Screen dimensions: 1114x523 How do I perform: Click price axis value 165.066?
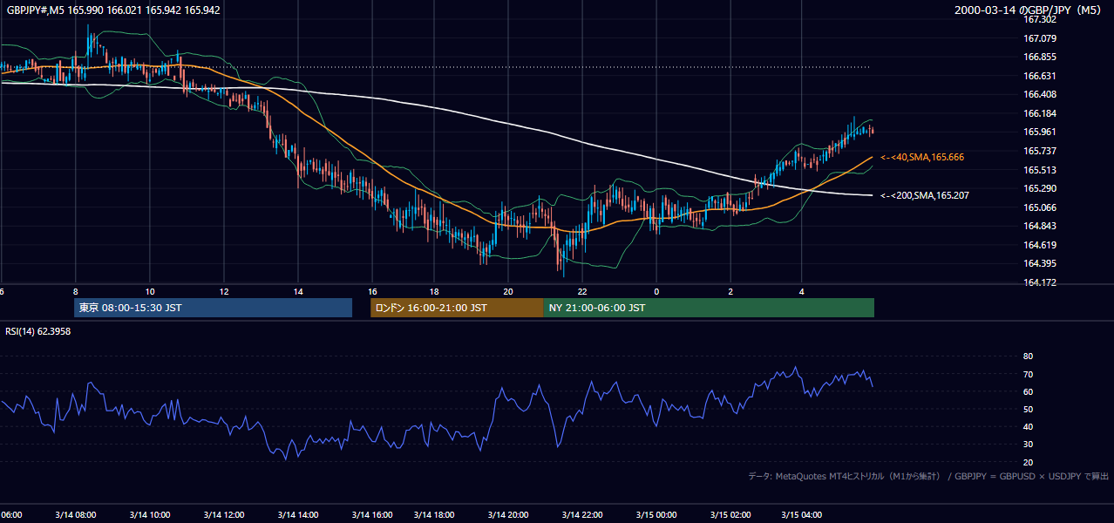coord(1039,207)
